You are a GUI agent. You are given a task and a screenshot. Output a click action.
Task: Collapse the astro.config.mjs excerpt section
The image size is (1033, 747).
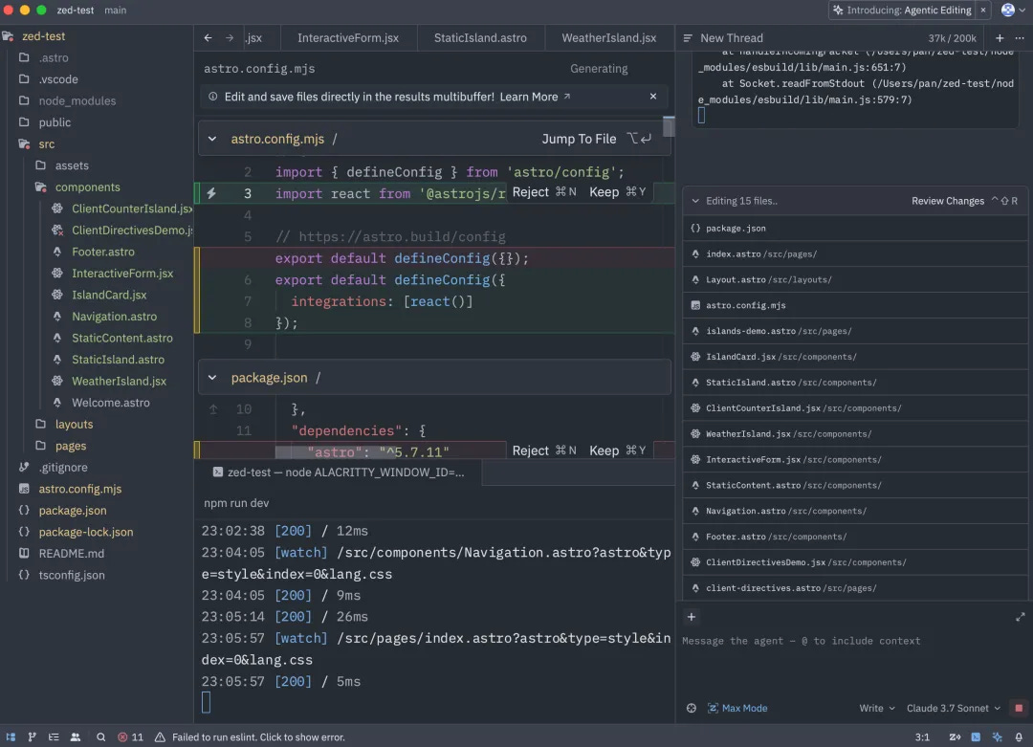tap(212, 139)
